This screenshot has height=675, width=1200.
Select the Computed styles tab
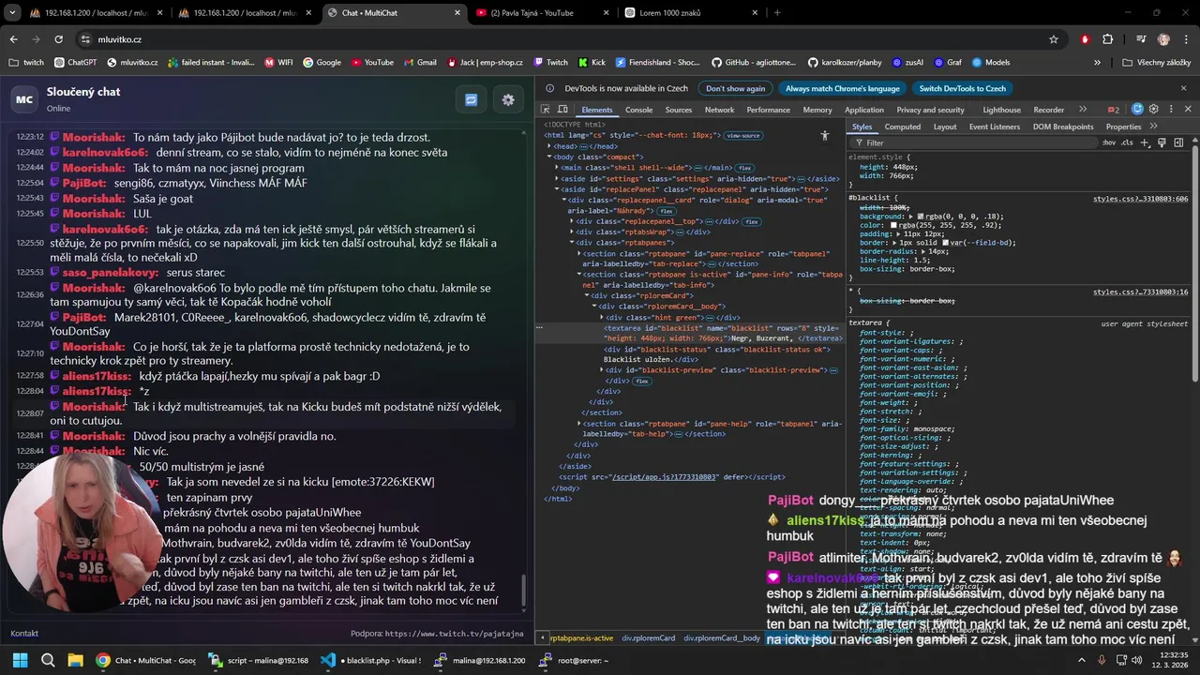click(902, 127)
